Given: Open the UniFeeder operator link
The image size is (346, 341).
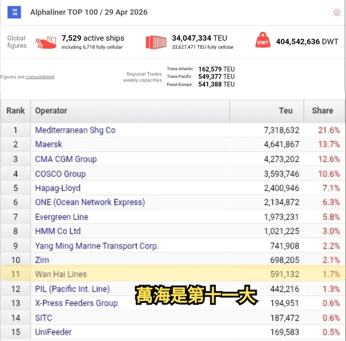Looking at the screenshot, I should click(x=53, y=332).
